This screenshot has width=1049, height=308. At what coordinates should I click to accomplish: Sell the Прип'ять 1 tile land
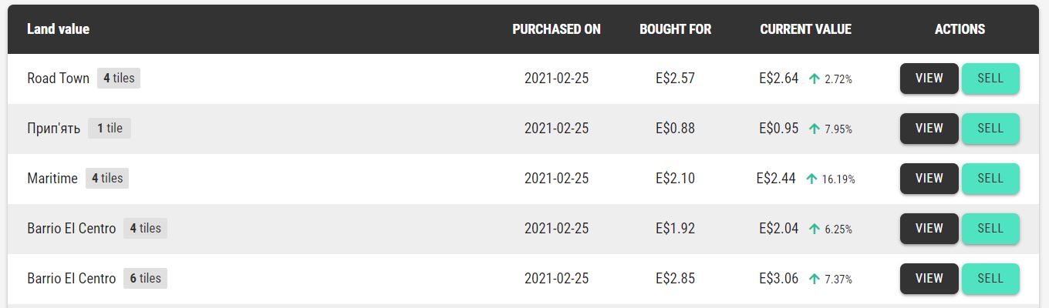[x=990, y=129]
